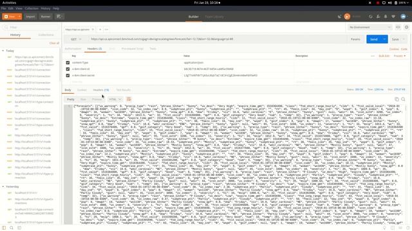The width and height of the screenshot is (412, 231).
Task: Open the GET method dropdown
Action: click(76, 39)
